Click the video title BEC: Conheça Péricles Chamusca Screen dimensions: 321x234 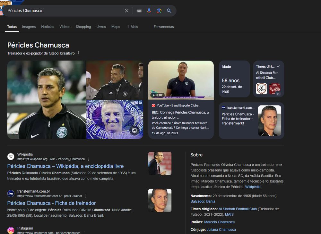coord(180,115)
